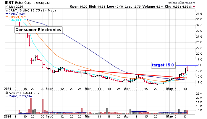Click the Mar label on the lower volume axis
This screenshot has height=119, width=207.
pyautogui.click(x=88, y=116)
